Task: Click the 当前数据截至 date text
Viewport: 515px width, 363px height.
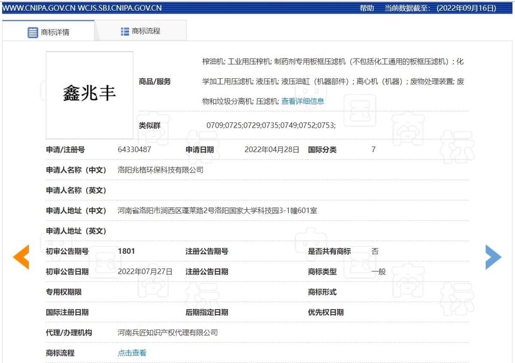Action: [x=440, y=8]
